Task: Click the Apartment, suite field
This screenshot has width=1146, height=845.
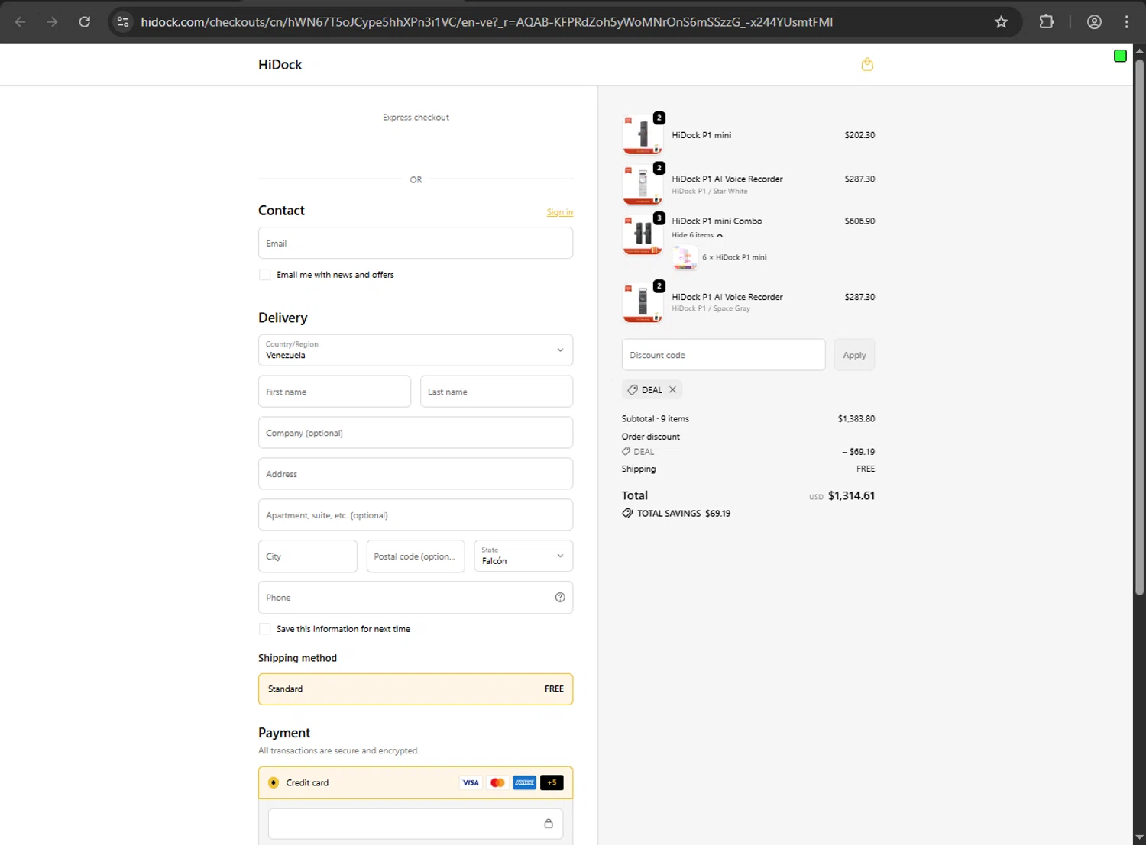Action: click(x=416, y=515)
